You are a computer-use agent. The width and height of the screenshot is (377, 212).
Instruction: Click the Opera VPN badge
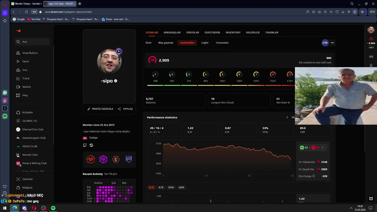click(34, 12)
